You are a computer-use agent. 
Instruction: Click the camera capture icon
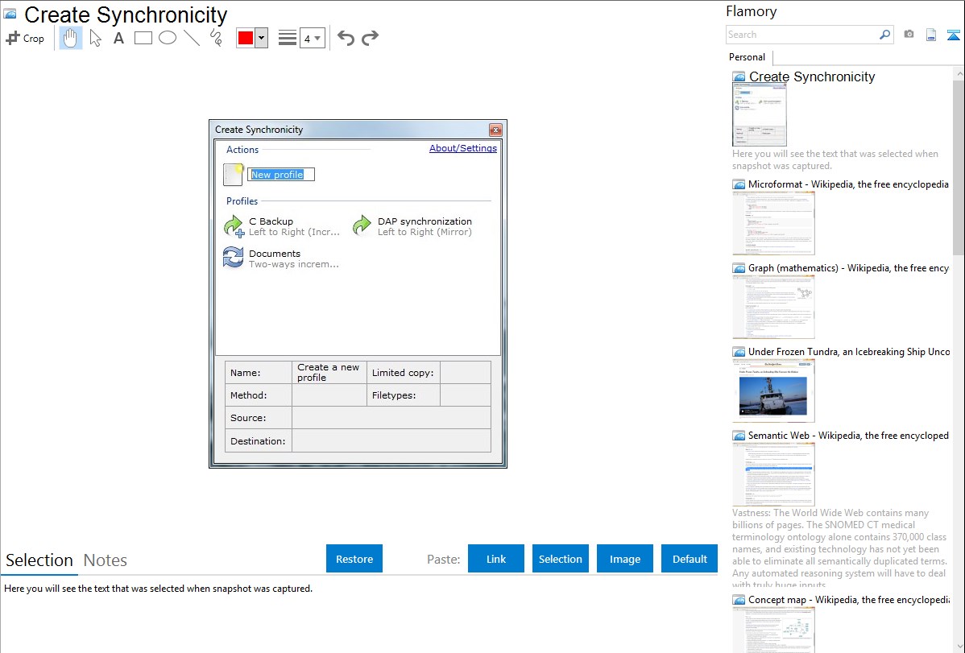coord(909,35)
